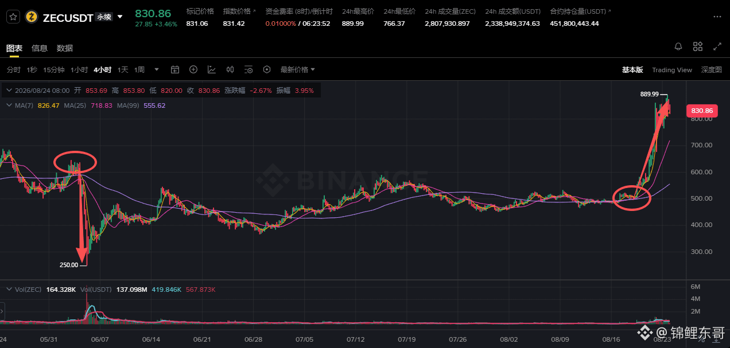Open the 最新价格 price type dropdown
The height and width of the screenshot is (348, 730).
click(x=298, y=70)
